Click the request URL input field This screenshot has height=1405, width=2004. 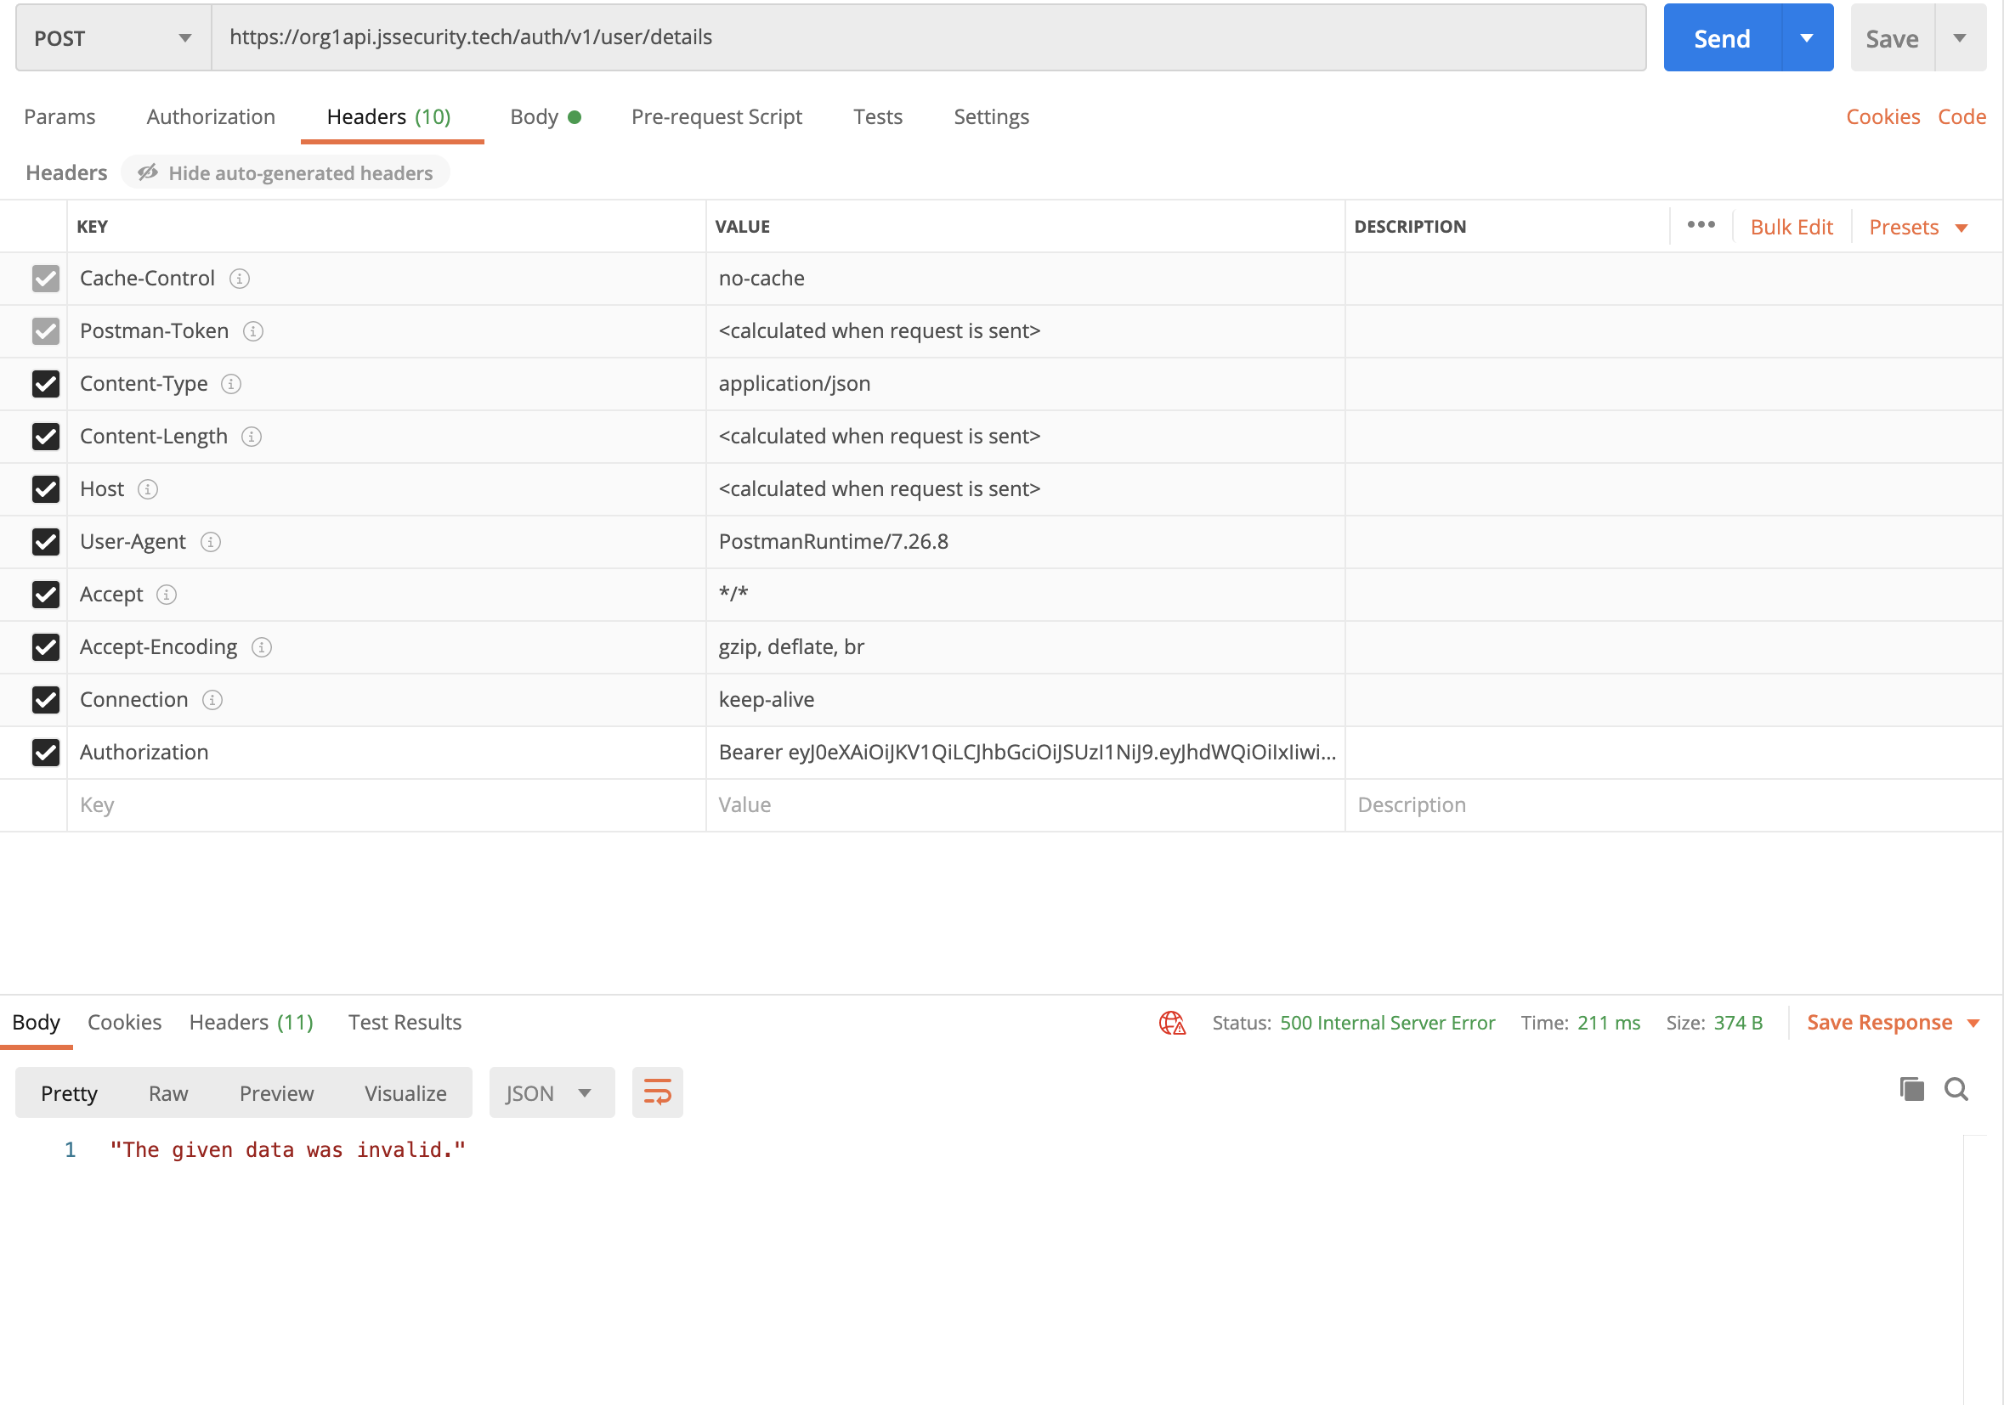coord(927,37)
